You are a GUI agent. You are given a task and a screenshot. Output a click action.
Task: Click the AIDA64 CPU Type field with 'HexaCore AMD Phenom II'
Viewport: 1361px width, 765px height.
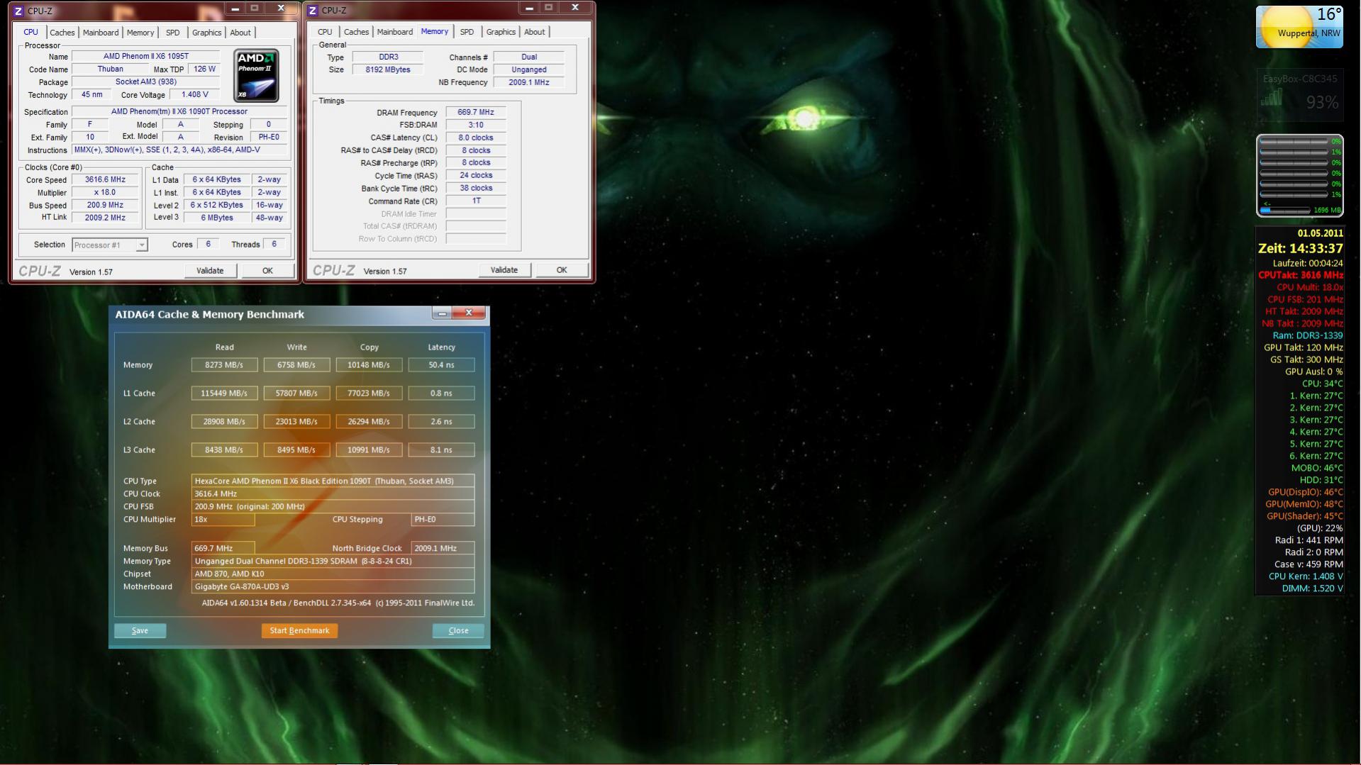[333, 481]
